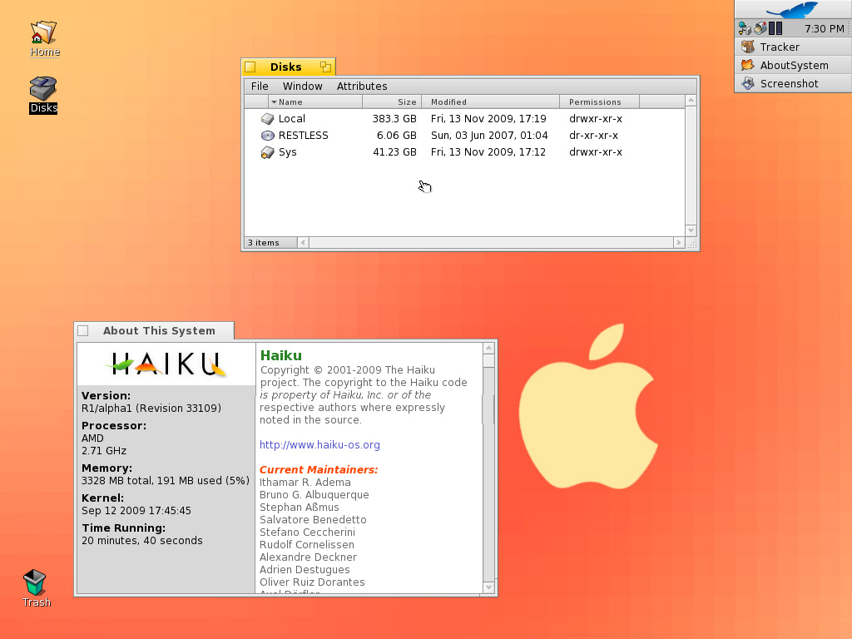852x639 pixels.
Task: Click "Sun, 03 Jun 2007, 01:04" date cell
Action: pyautogui.click(x=489, y=136)
